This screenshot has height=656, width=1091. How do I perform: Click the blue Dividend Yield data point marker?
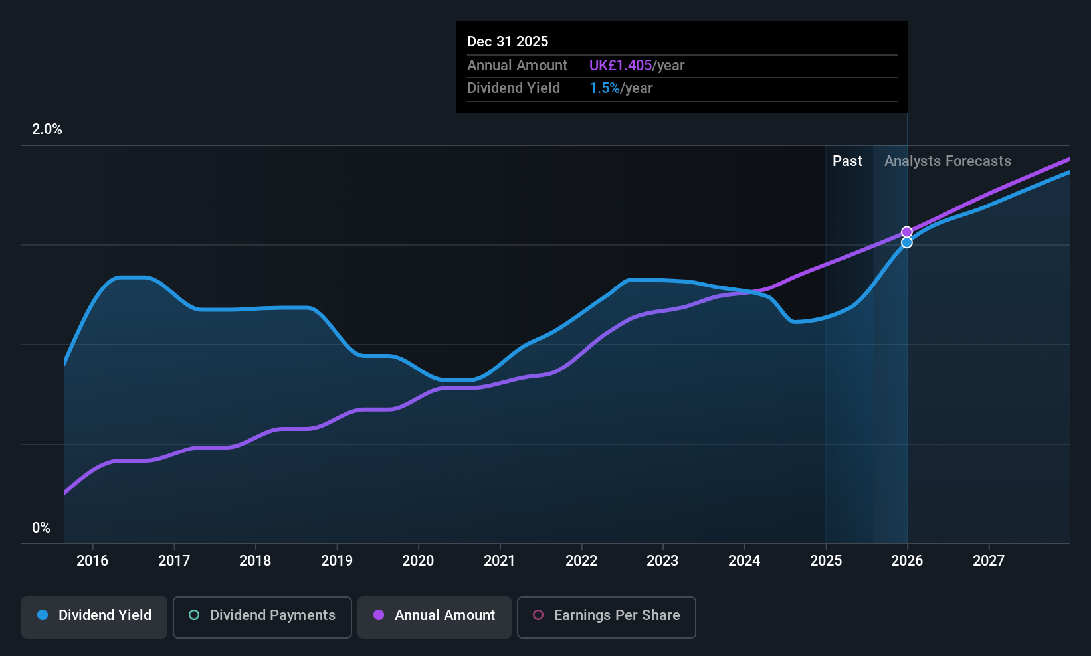907,243
